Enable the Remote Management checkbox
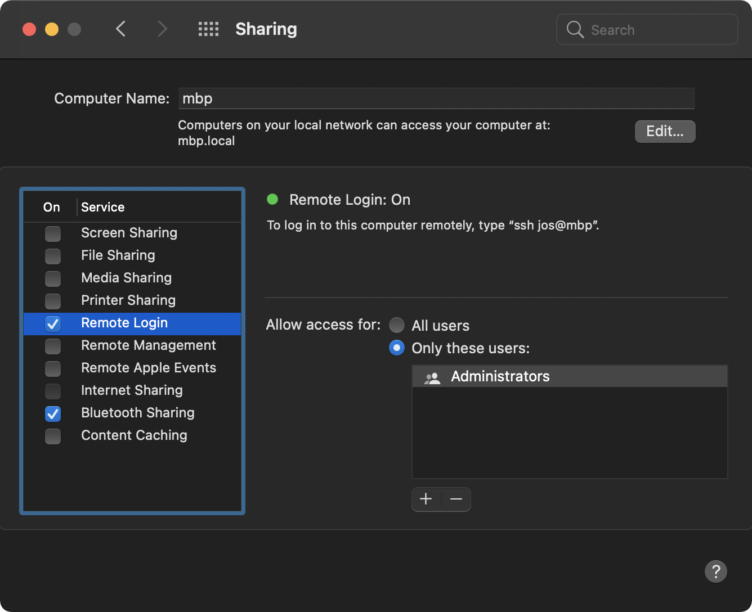Image resolution: width=752 pixels, height=612 pixels. click(53, 346)
